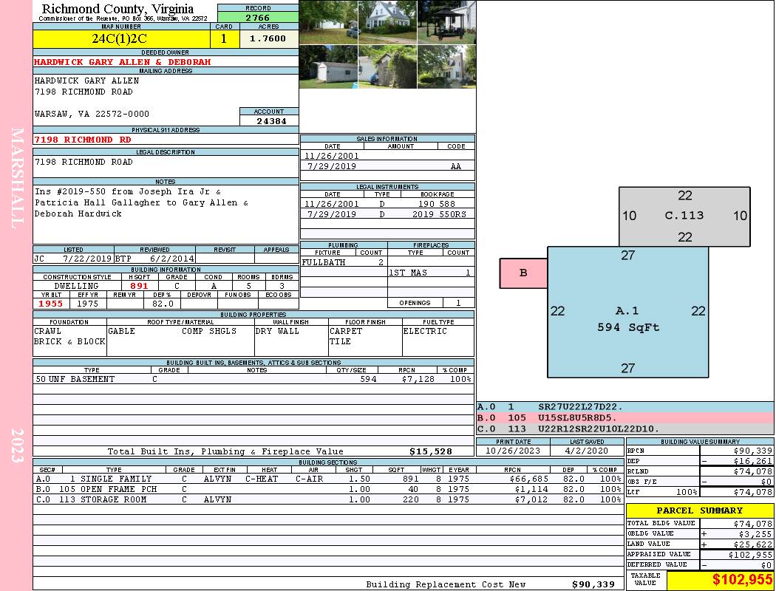
Task: Open the gazebo property photo
Action: coord(446,22)
